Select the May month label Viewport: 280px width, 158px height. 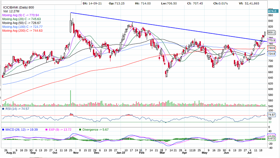tap(205, 153)
